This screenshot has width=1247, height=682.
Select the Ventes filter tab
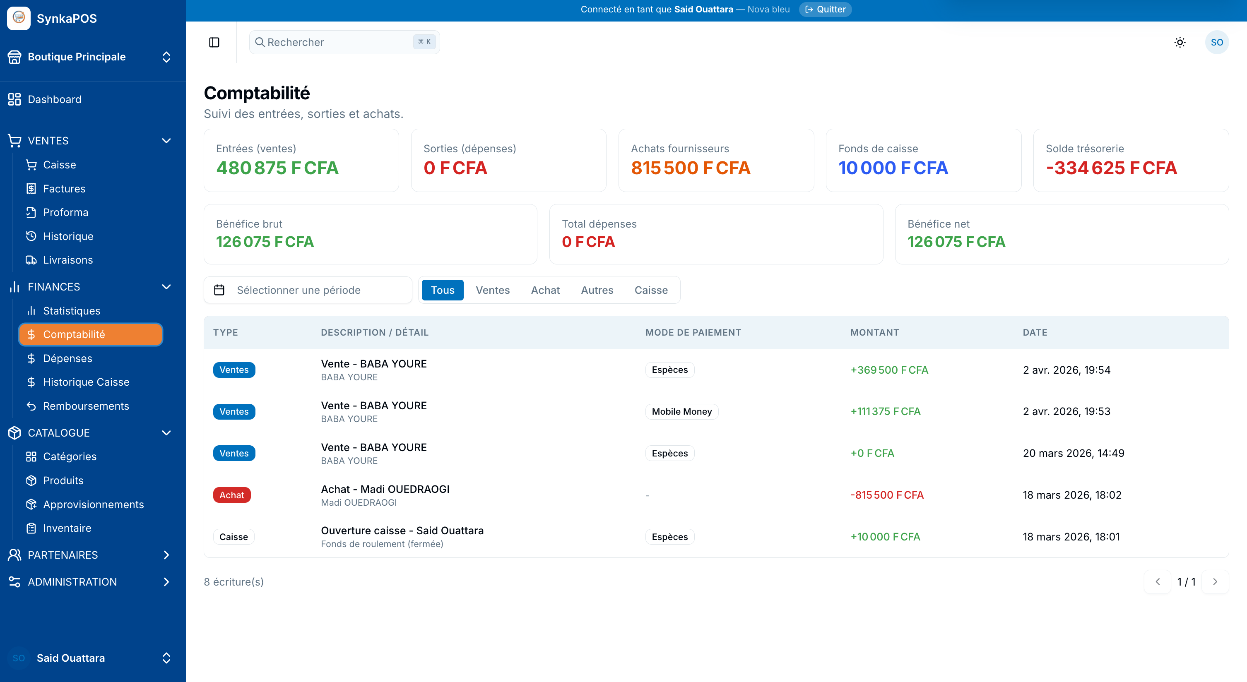(x=492, y=290)
